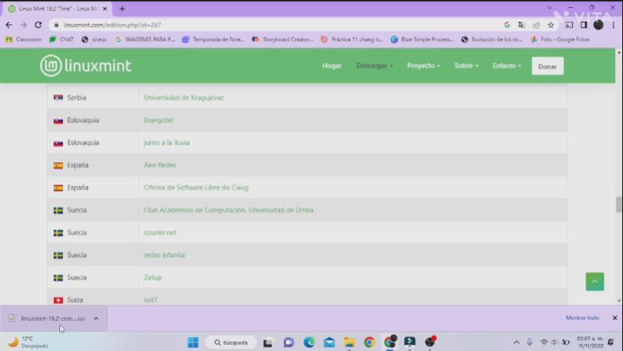This screenshot has width=623, height=351.
Task: Open the Storyboard Creator bookmark
Action: point(283,39)
